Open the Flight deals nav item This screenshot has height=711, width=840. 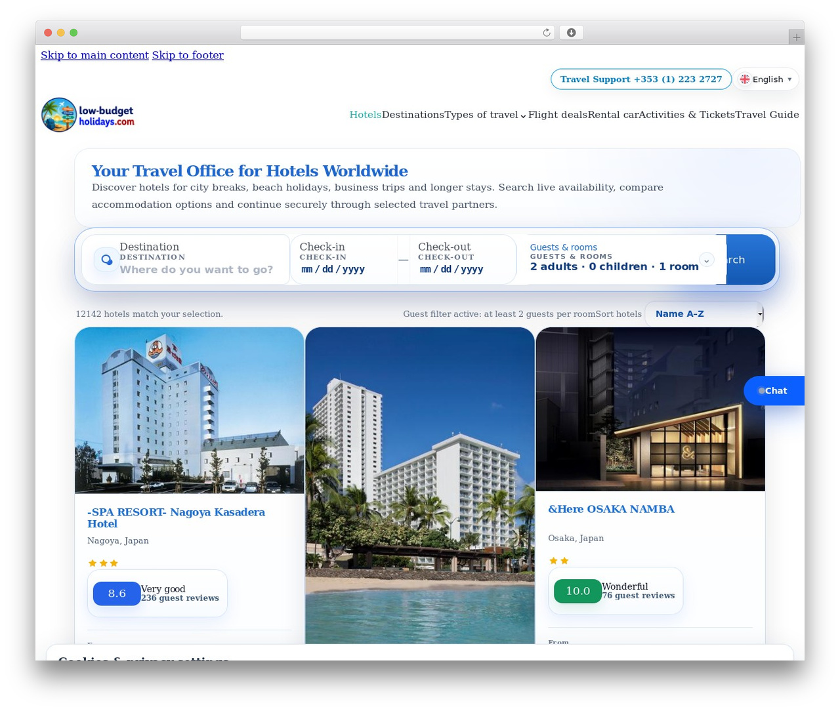point(558,115)
